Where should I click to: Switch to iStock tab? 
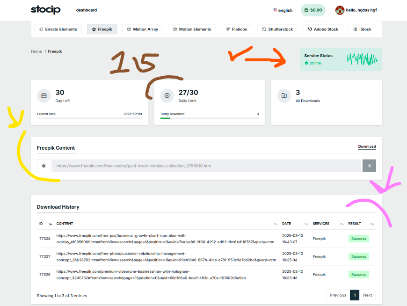click(x=362, y=29)
